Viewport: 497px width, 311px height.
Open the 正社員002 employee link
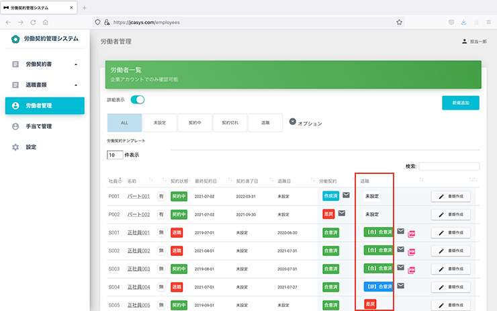tap(138, 251)
